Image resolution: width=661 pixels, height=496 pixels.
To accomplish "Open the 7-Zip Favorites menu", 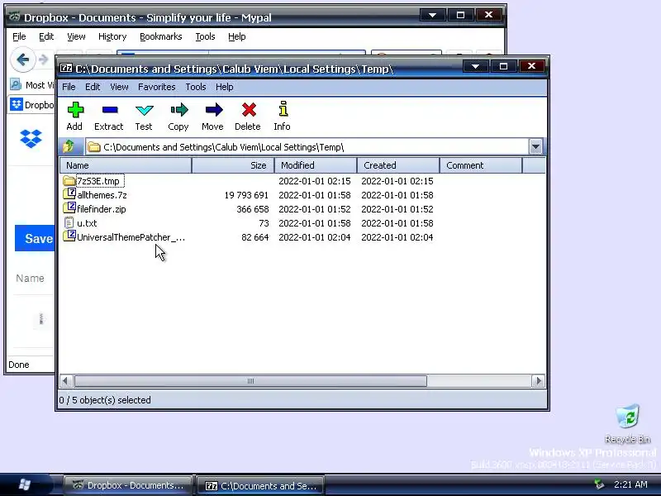I will pos(157,87).
